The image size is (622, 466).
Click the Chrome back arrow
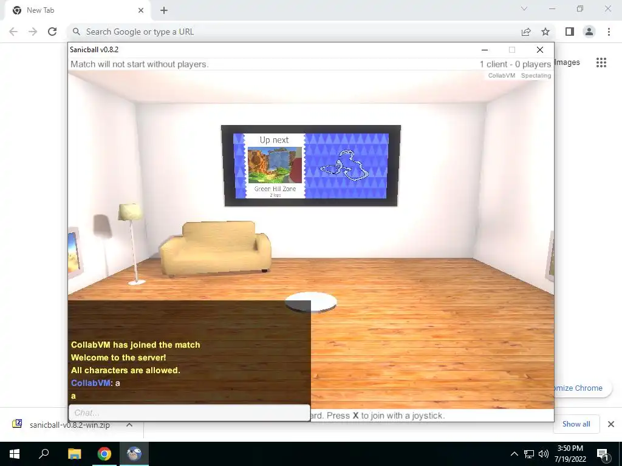click(13, 32)
